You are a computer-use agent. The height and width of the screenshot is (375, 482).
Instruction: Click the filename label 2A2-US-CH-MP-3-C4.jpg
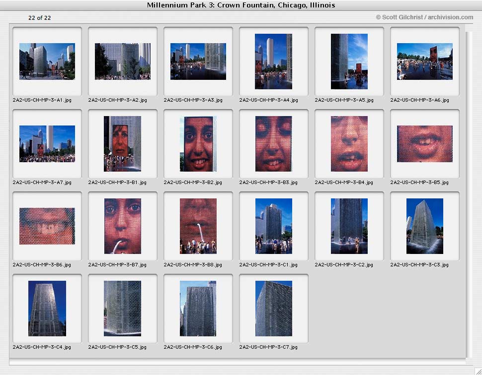42,347
